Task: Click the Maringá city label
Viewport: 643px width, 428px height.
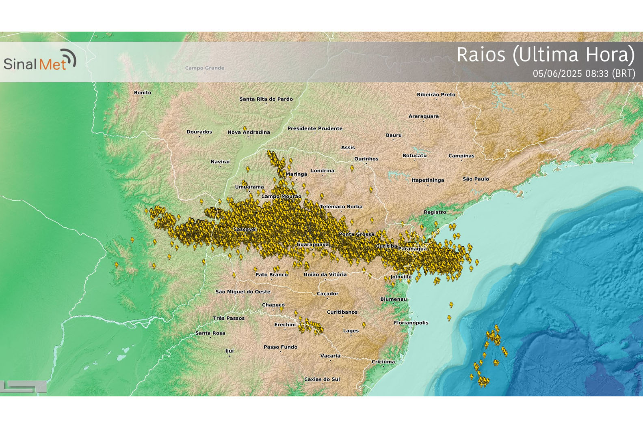Action: click(297, 174)
